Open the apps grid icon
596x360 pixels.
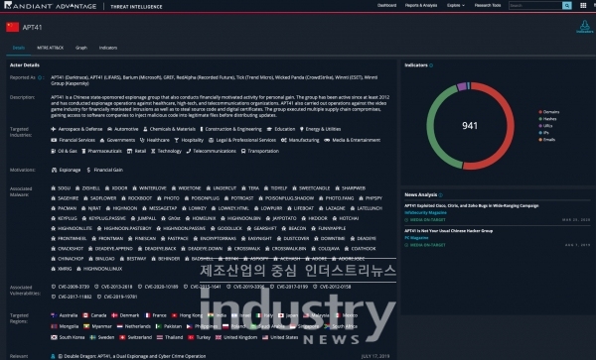click(x=583, y=5)
